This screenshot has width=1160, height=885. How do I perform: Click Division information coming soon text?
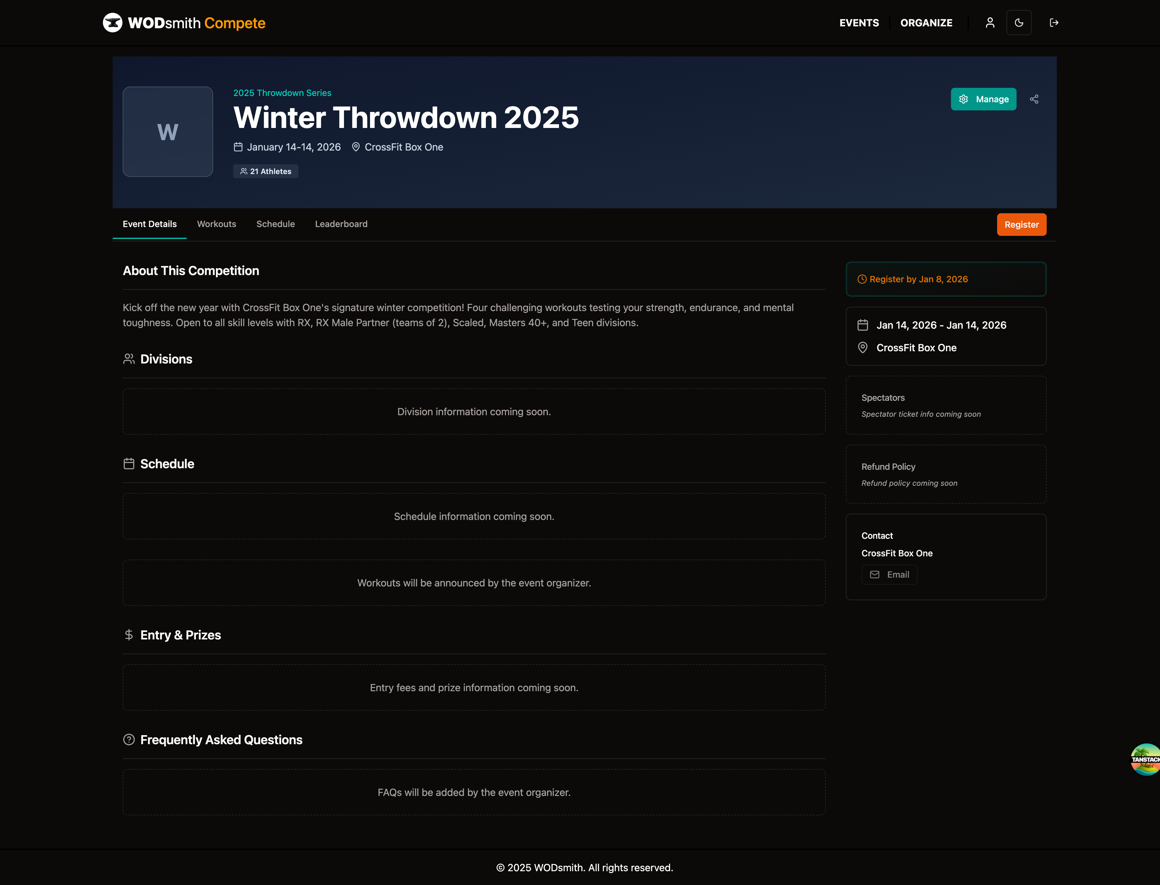[474, 411]
